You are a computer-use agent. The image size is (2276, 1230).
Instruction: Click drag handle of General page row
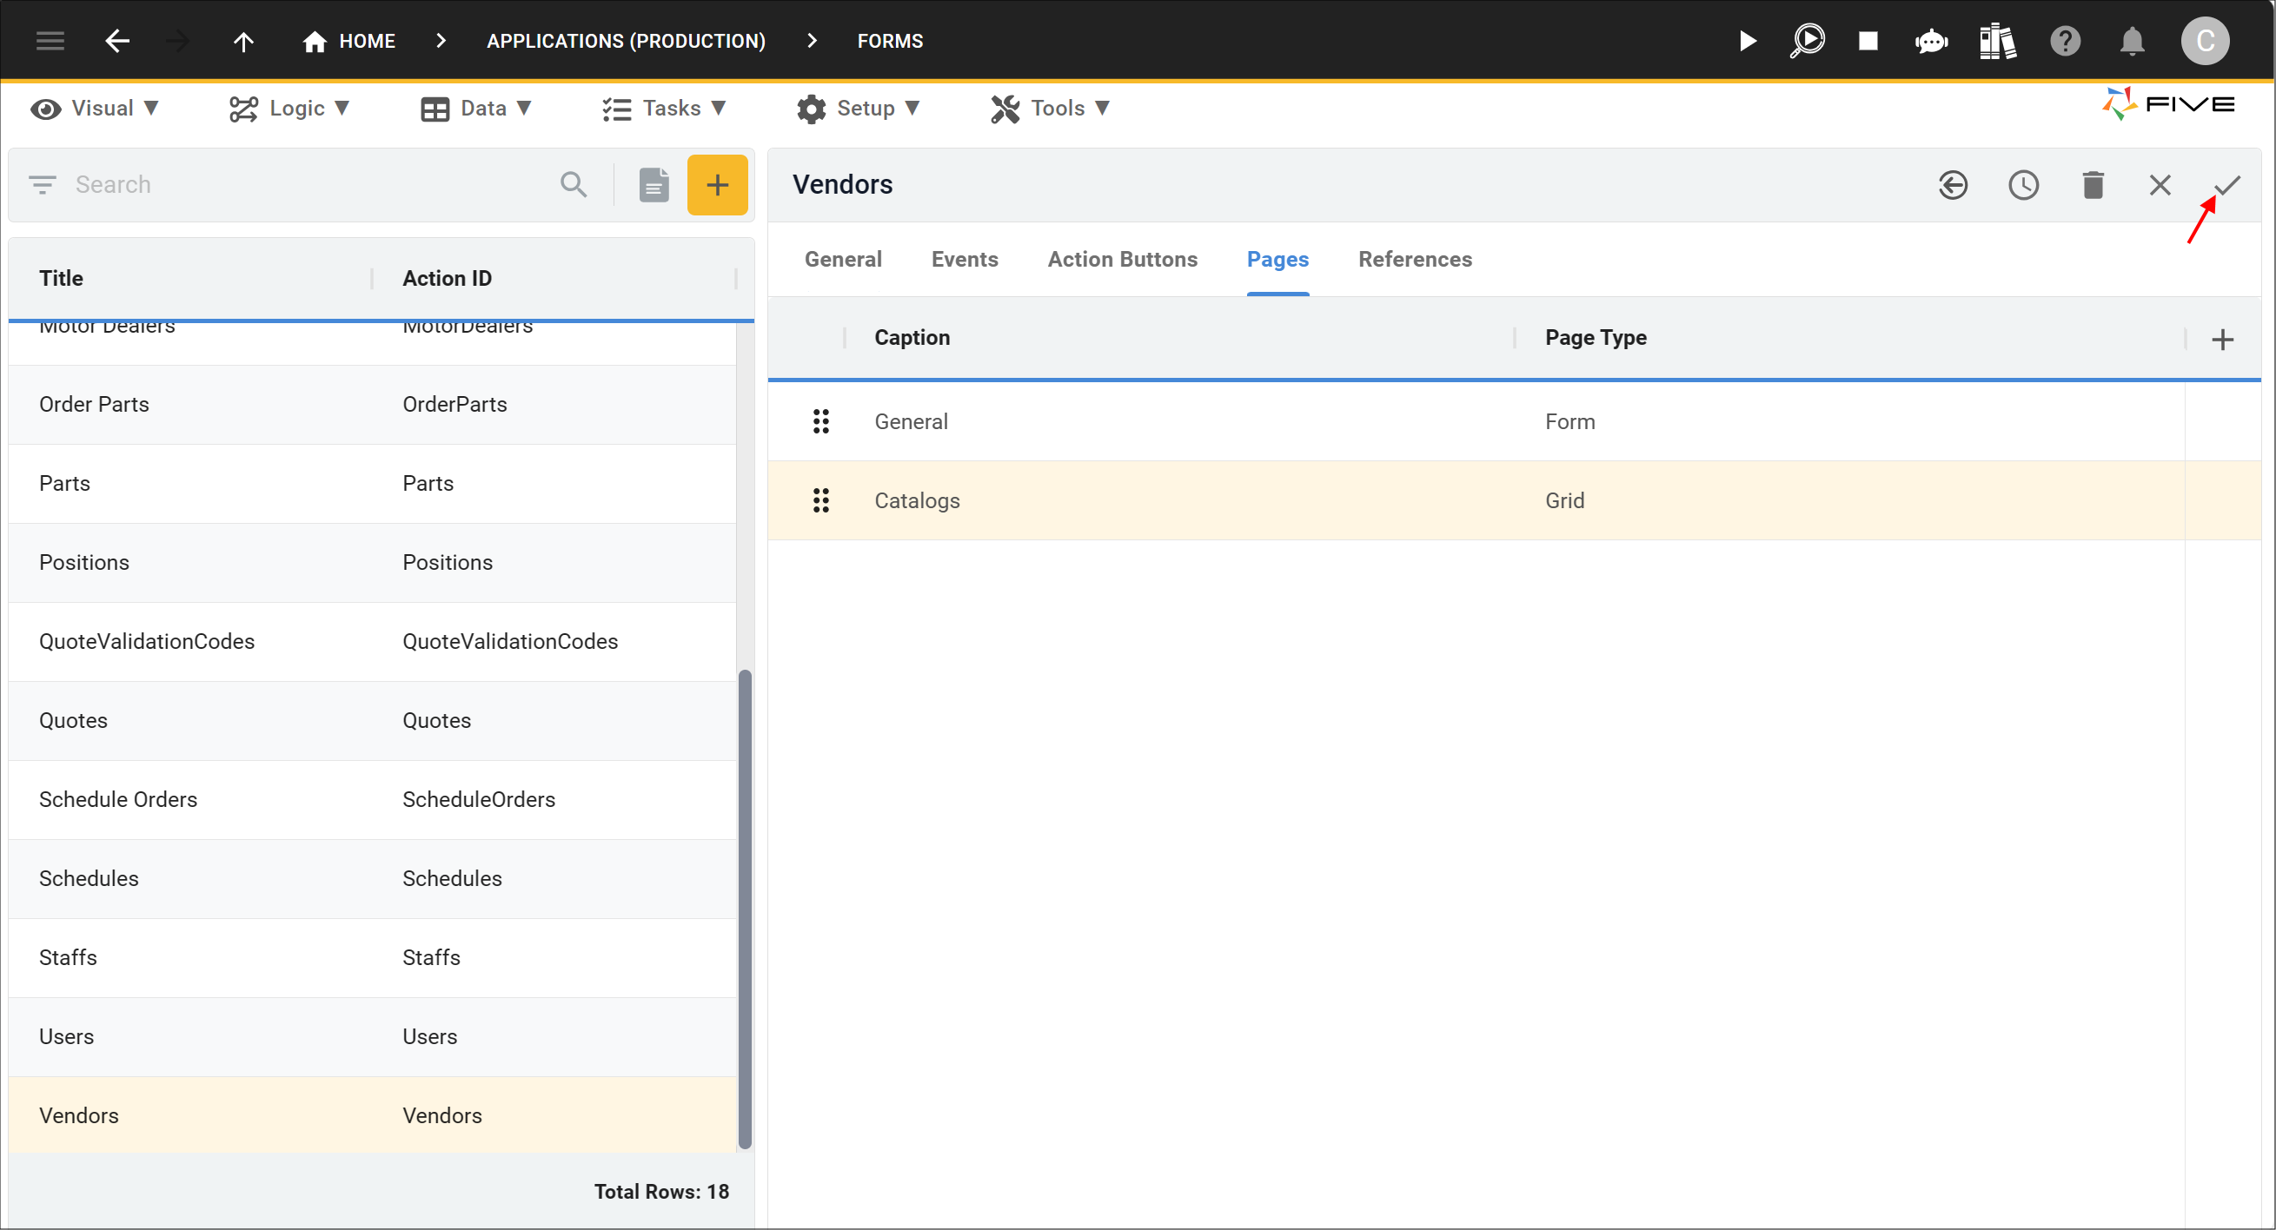(x=821, y=421)
